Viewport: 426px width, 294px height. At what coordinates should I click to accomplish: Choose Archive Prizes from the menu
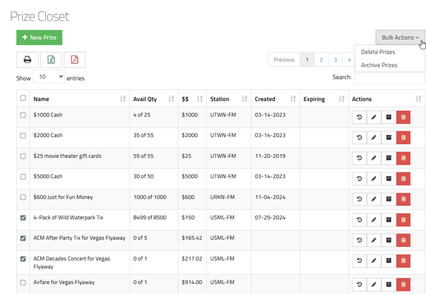tap(379, 65)
